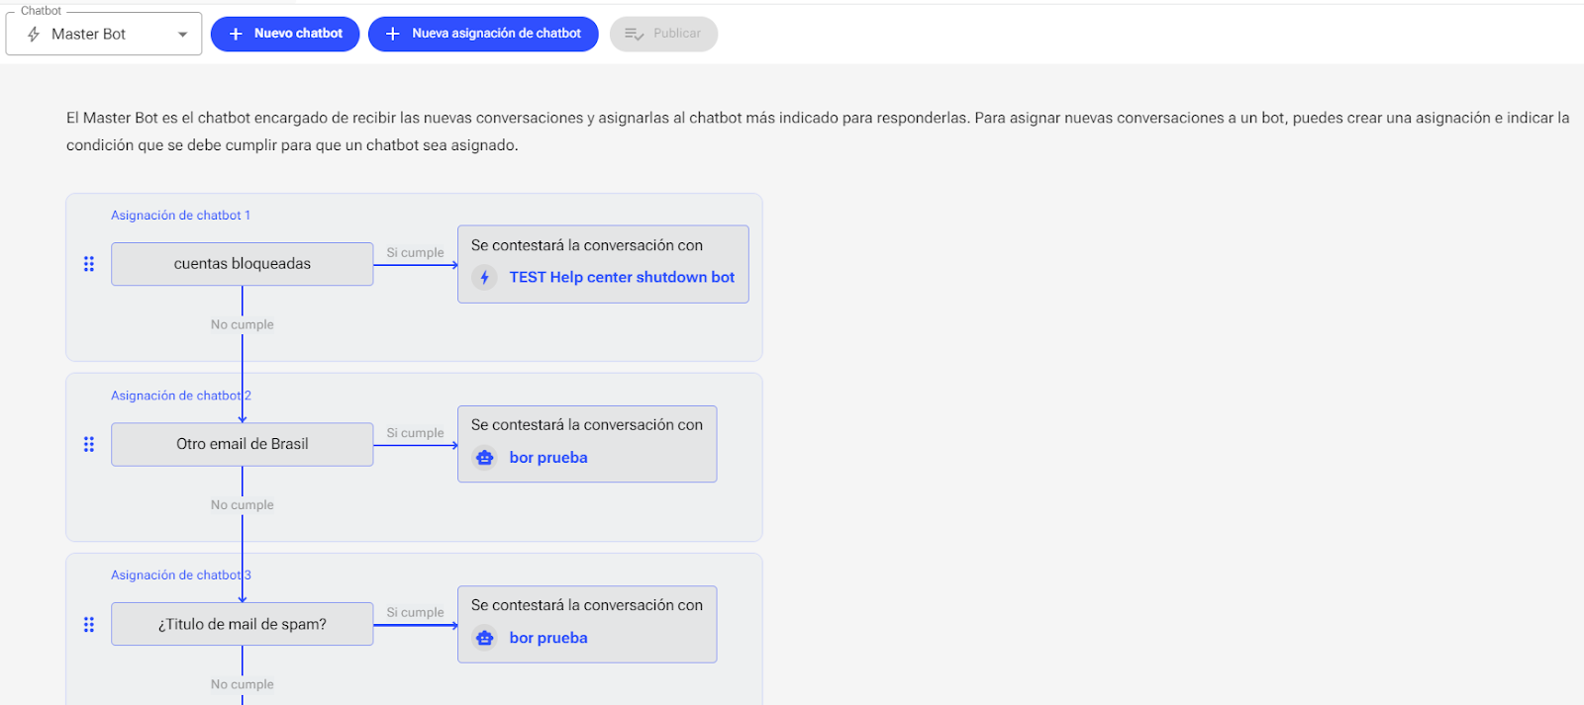Click Nueva asignación de chatbot button
Screen dimensions: 1584x705
tap(483, 34)
